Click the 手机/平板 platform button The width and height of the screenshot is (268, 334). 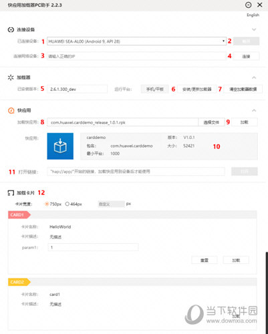click(155, 90)
